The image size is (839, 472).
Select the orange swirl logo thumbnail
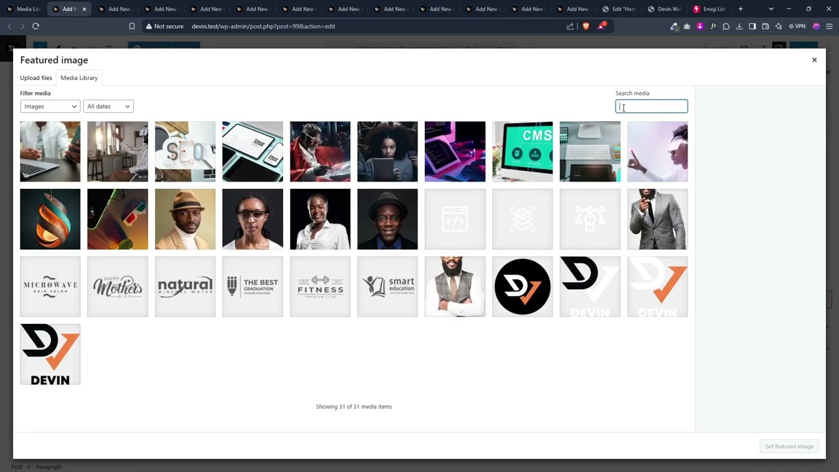(x=50, y=219)
